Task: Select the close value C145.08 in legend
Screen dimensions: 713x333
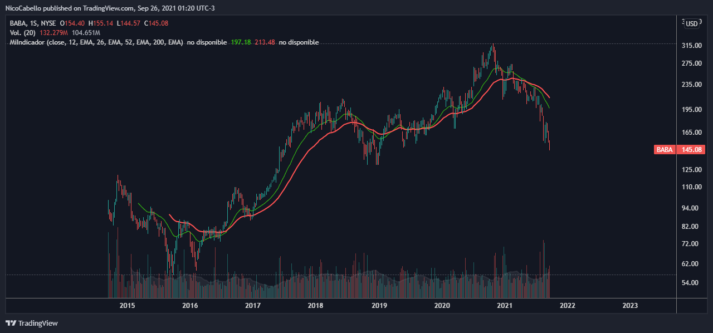Action: [157, 23]
